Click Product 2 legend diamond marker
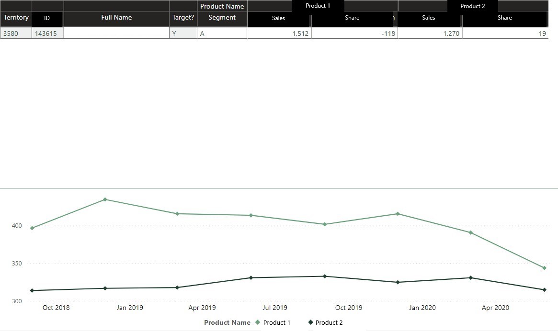 click(x=310, y=322)
